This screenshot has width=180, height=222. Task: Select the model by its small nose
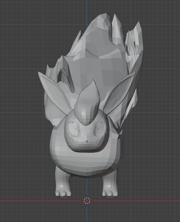pos(87,141)
